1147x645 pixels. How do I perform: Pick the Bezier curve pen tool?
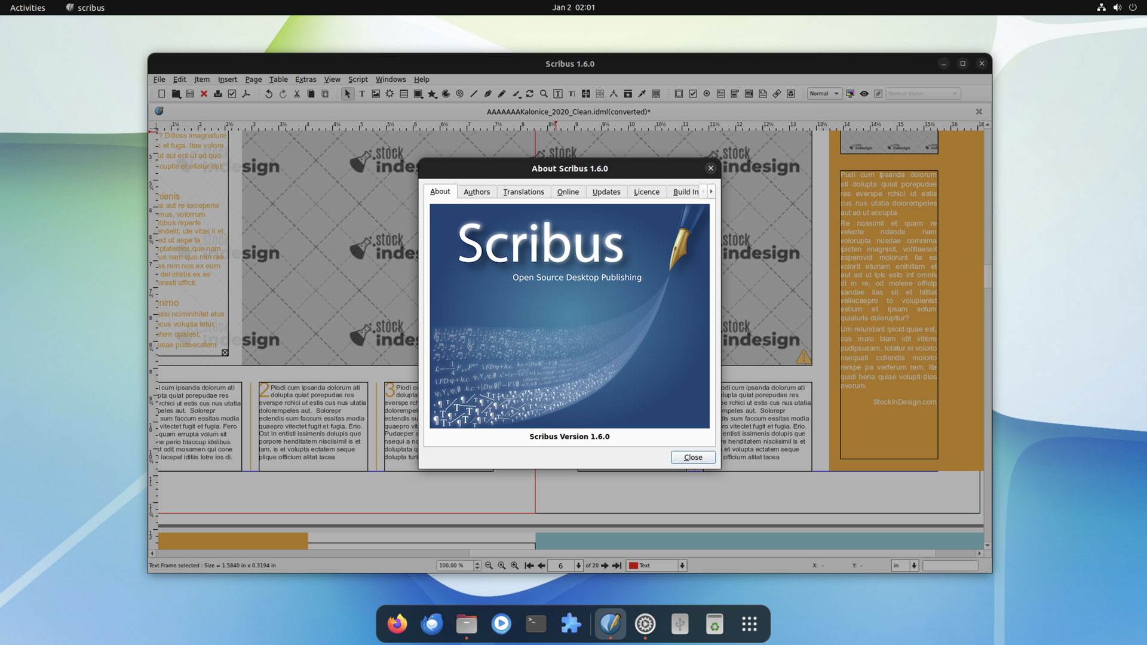[487, 94]
